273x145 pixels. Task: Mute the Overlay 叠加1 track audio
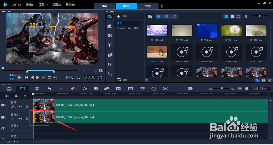pyautogui.click(x=20, y=119)
